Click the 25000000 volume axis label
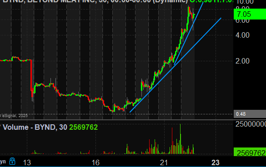This screenshot has width=266, height=167. 251,124
